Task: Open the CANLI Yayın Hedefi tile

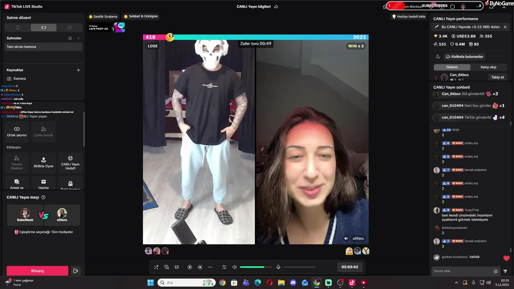Action: 70,163
